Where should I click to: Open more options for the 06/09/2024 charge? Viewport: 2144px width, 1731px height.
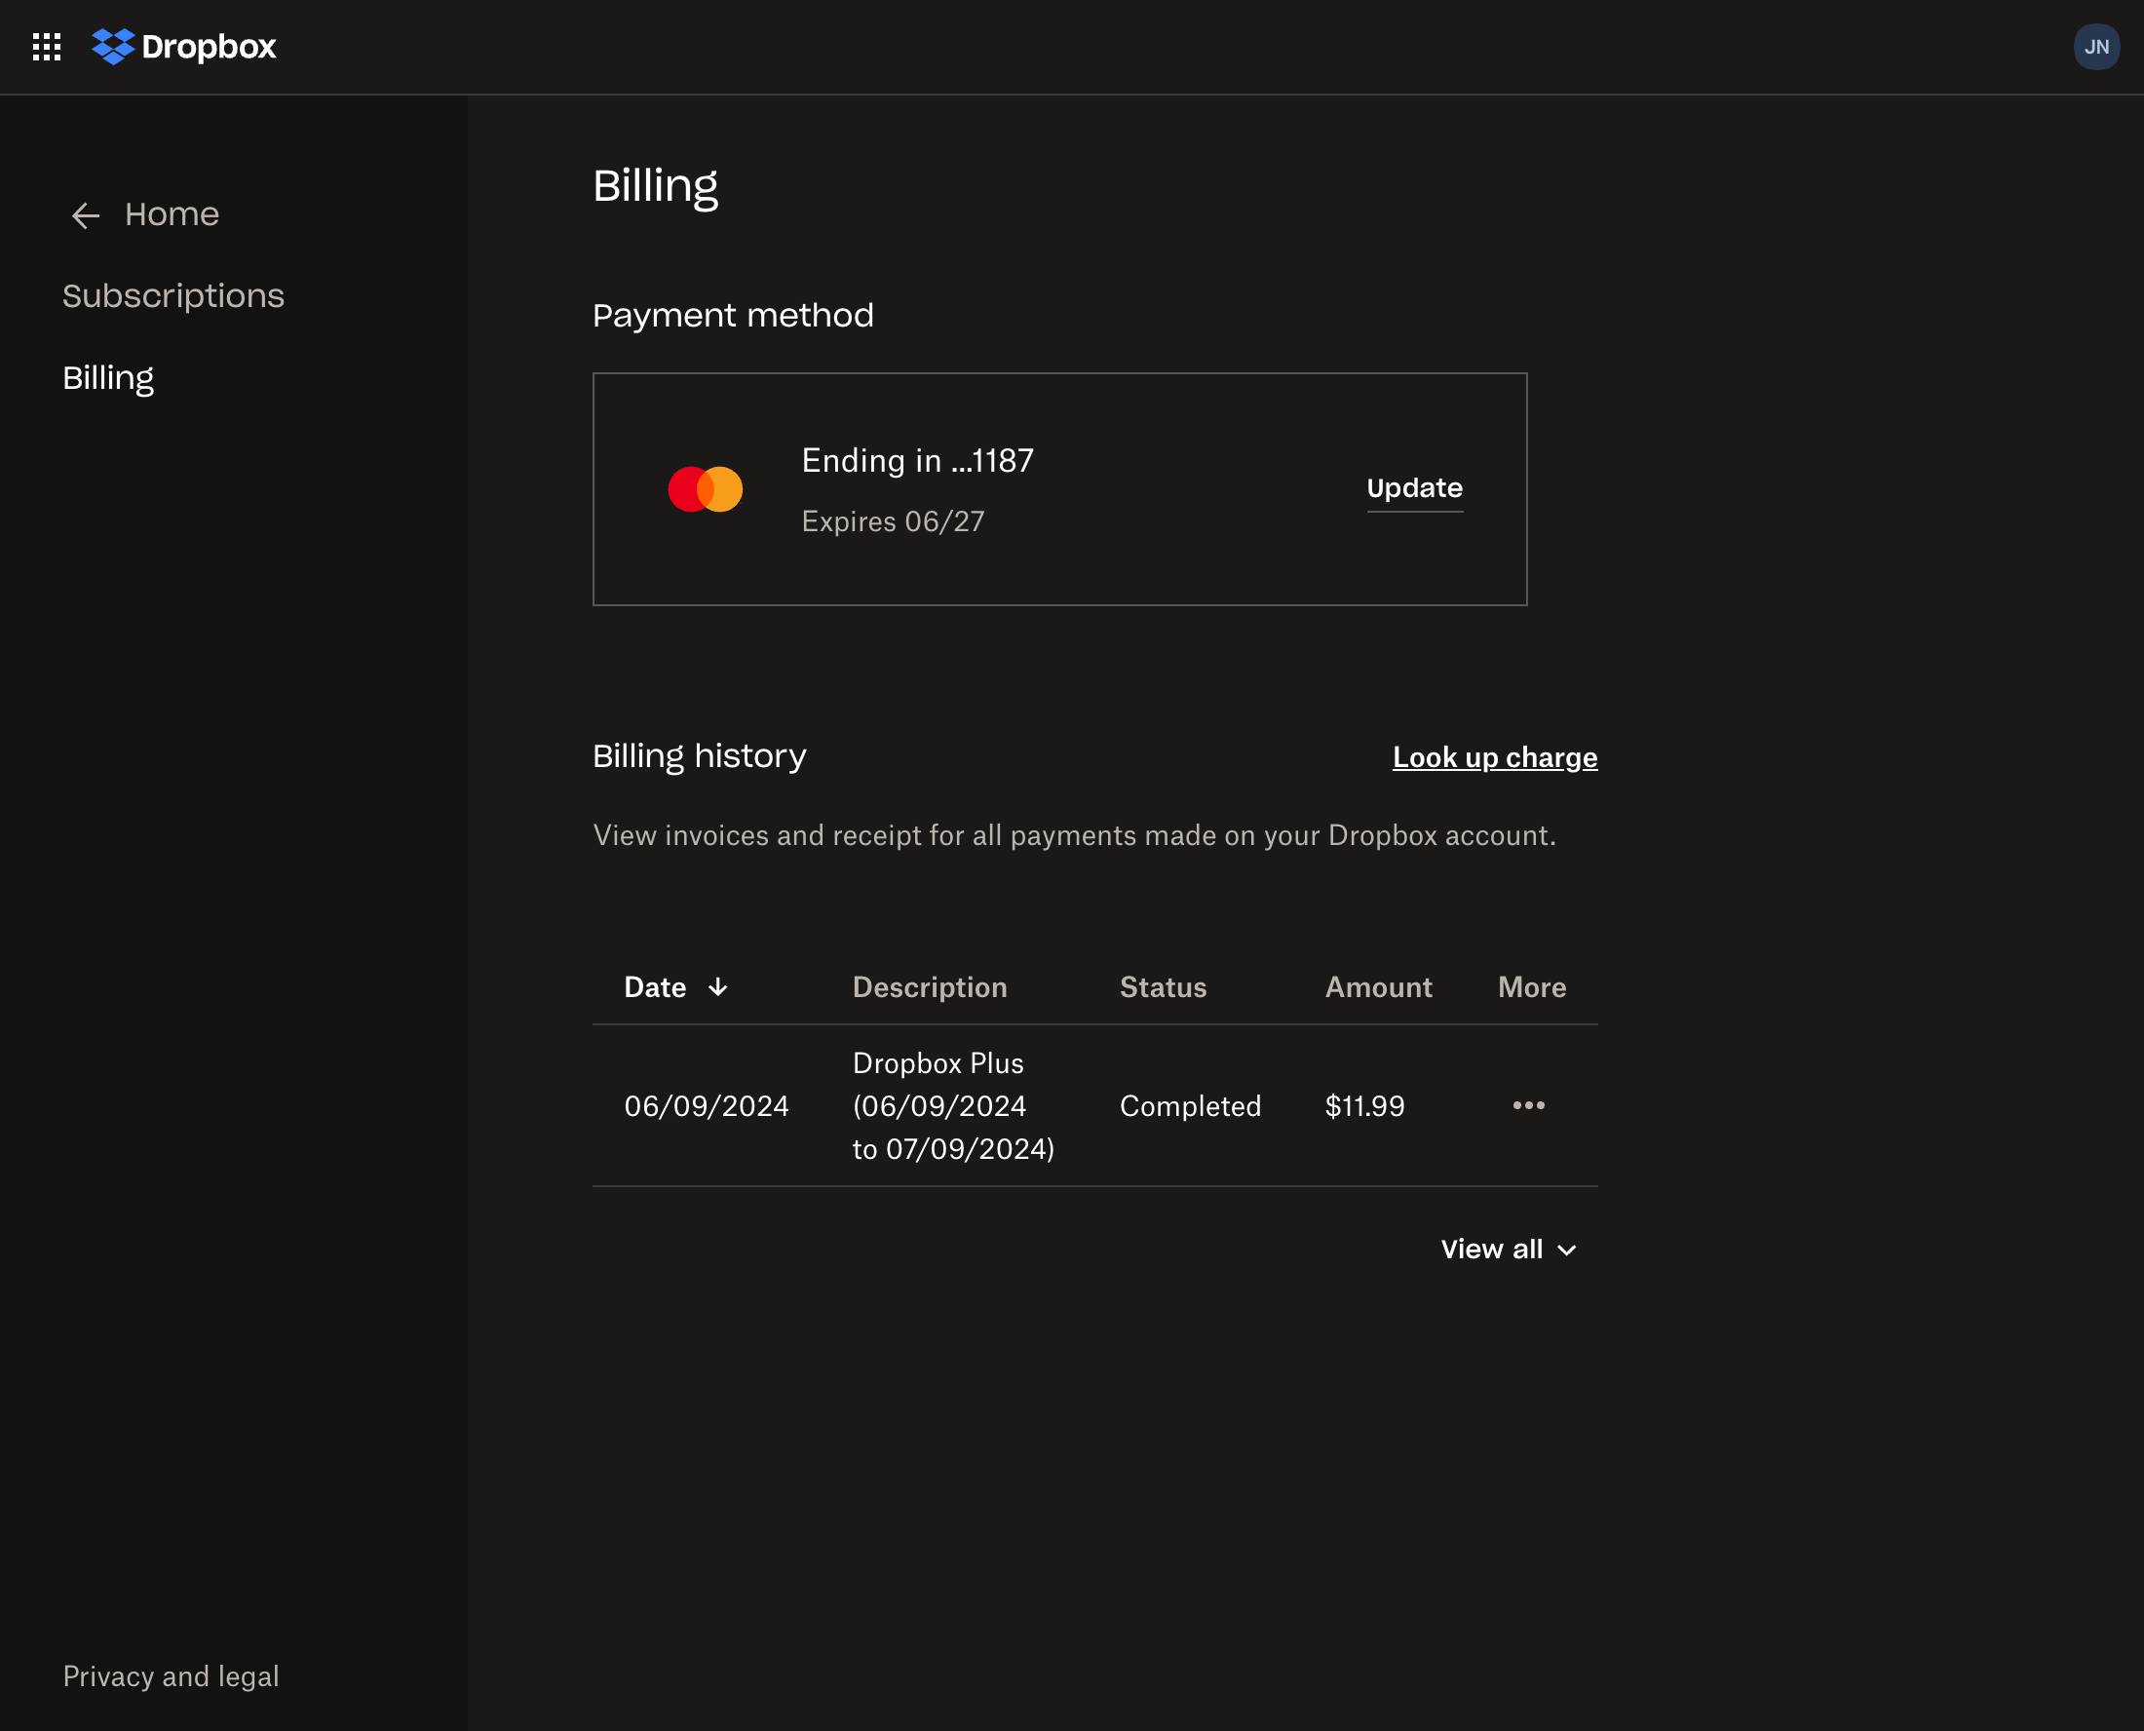point(1528,1105)
